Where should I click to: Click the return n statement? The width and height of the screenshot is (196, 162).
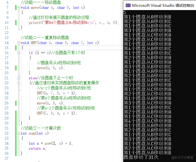click(37, 148)
